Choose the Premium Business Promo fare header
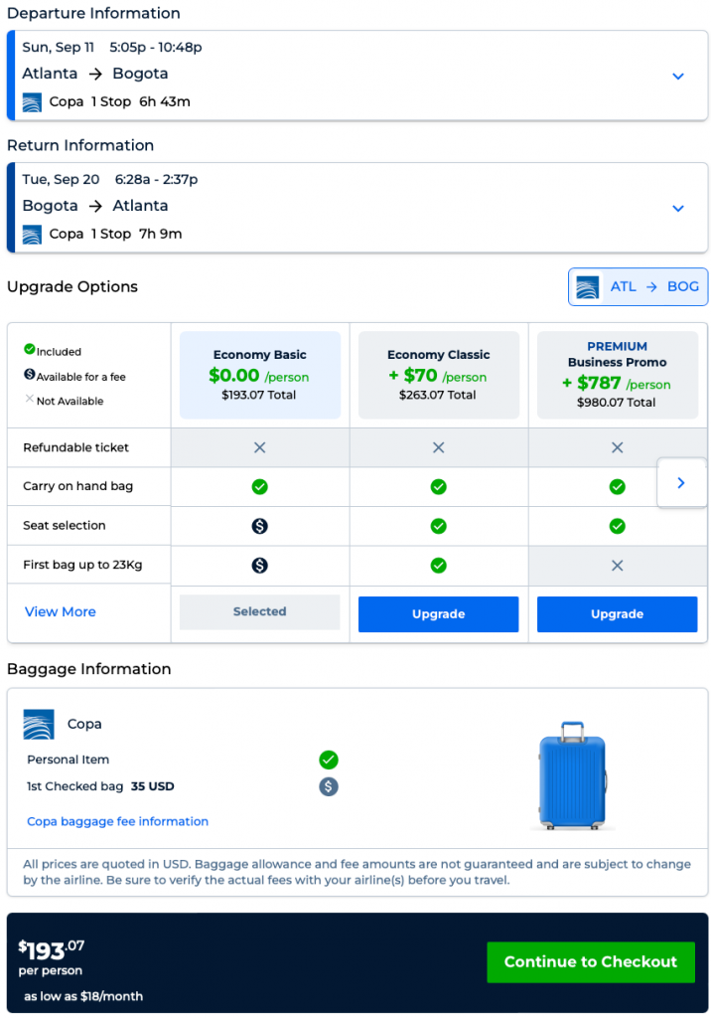 617,374
